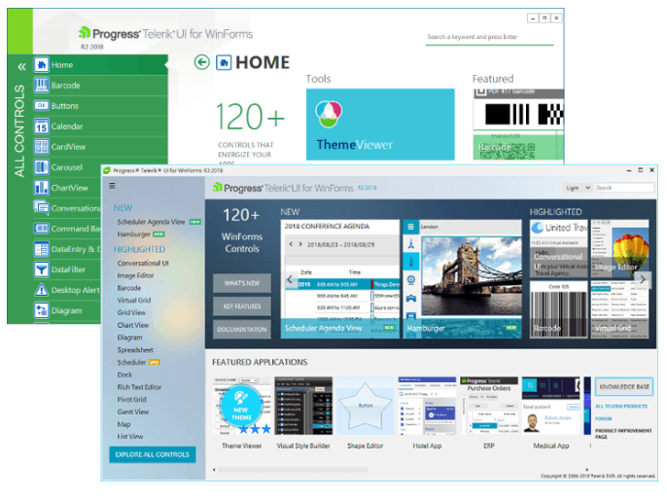The height and width of the screenshot is (500, 667).
Task: Open the ThemeViewer tile
Action: [380, 125]
